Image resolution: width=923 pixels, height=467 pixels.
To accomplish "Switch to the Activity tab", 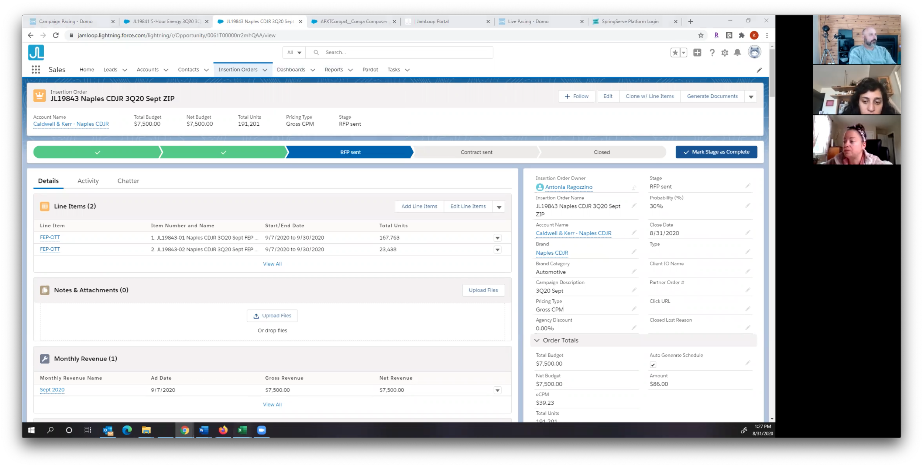I will point(88,181).
